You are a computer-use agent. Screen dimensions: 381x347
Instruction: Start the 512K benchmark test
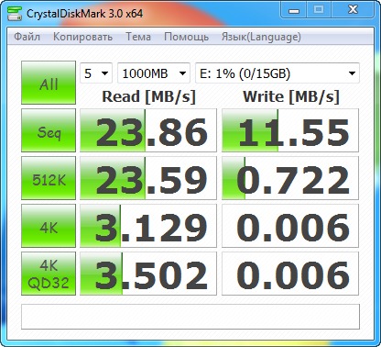(x=49, y=178)
